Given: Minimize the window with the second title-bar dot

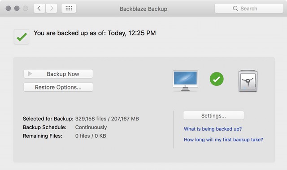Looking at the screenshot, I should click(17, 8).
